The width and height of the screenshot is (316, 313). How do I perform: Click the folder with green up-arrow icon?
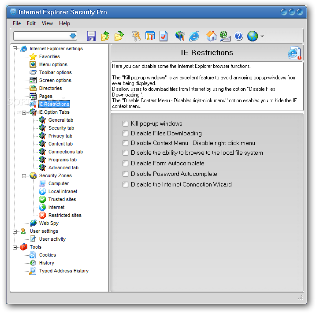pyautogui.click(x=105, y=36)
